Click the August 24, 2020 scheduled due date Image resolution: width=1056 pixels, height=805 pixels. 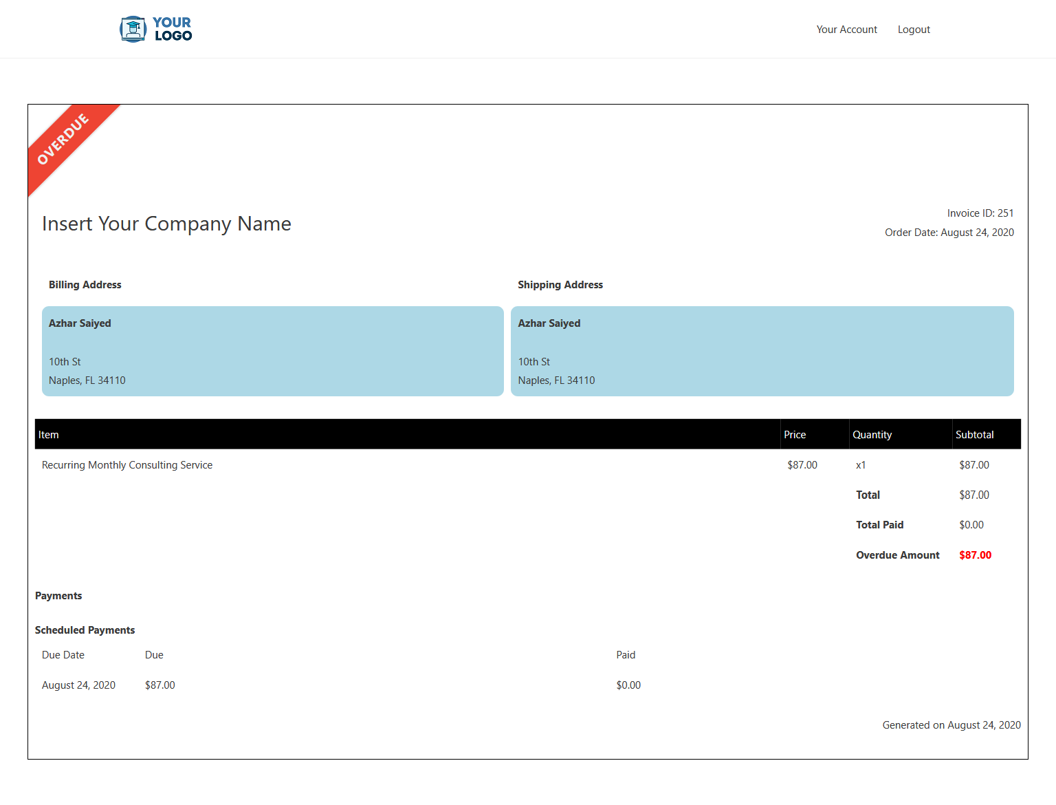pos(78,685)
